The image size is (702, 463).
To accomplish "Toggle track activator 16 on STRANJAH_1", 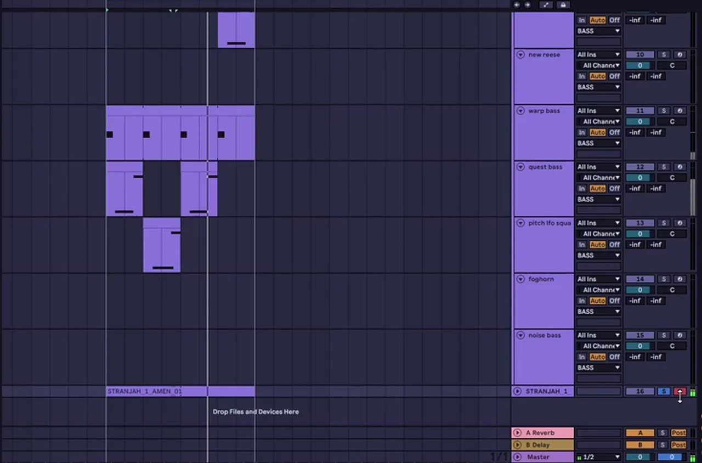I will tap(640, 391).
